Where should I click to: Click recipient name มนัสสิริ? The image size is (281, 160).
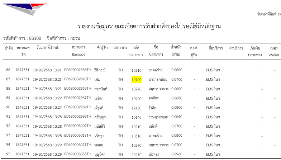click(x=100, y=126)
